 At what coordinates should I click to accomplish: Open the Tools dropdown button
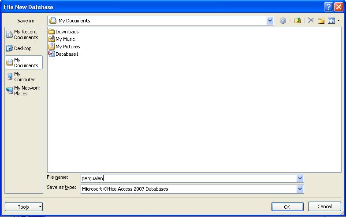[24, 206]
